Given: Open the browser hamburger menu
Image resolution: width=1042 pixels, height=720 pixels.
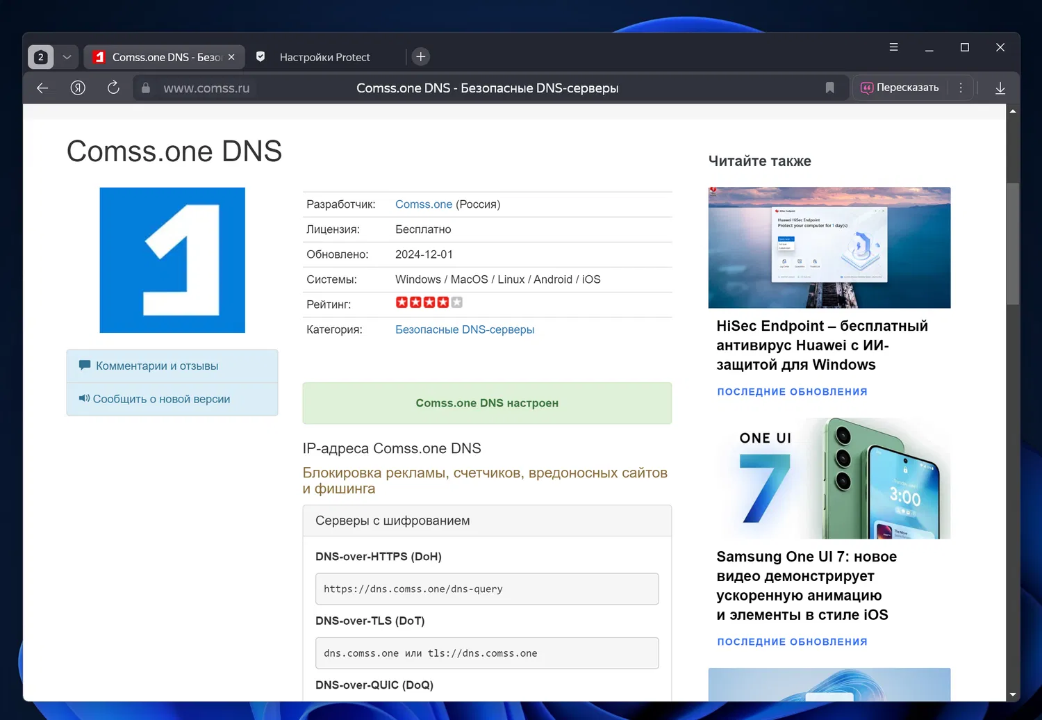Looking at the screenshot, I should point(893,47).
